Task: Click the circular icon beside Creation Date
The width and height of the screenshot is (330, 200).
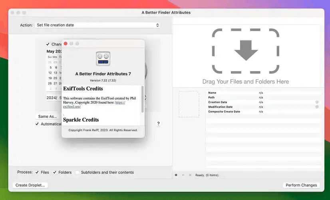Action: point(317,102)
